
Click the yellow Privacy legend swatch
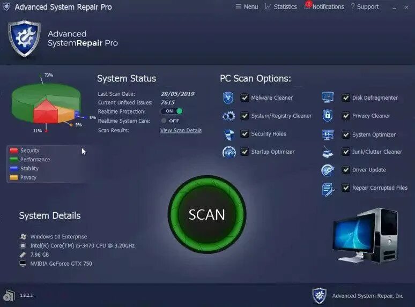click(14, 178)
